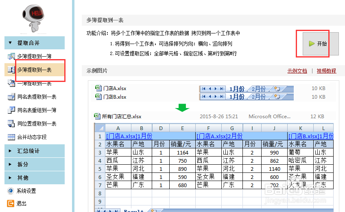Click the 示例图片 section heading

[97, 71]
